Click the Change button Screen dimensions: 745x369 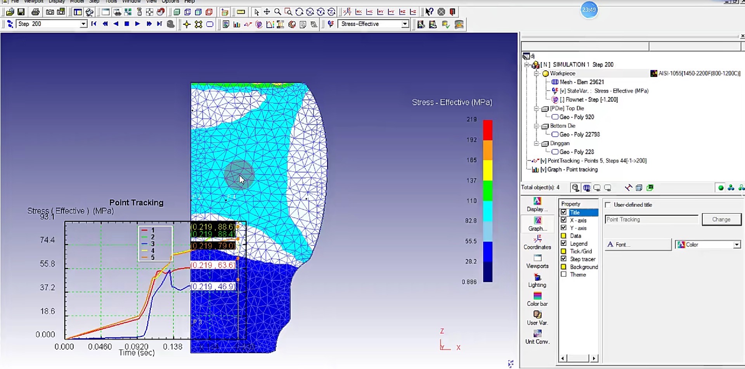click(x=721, y=220)
